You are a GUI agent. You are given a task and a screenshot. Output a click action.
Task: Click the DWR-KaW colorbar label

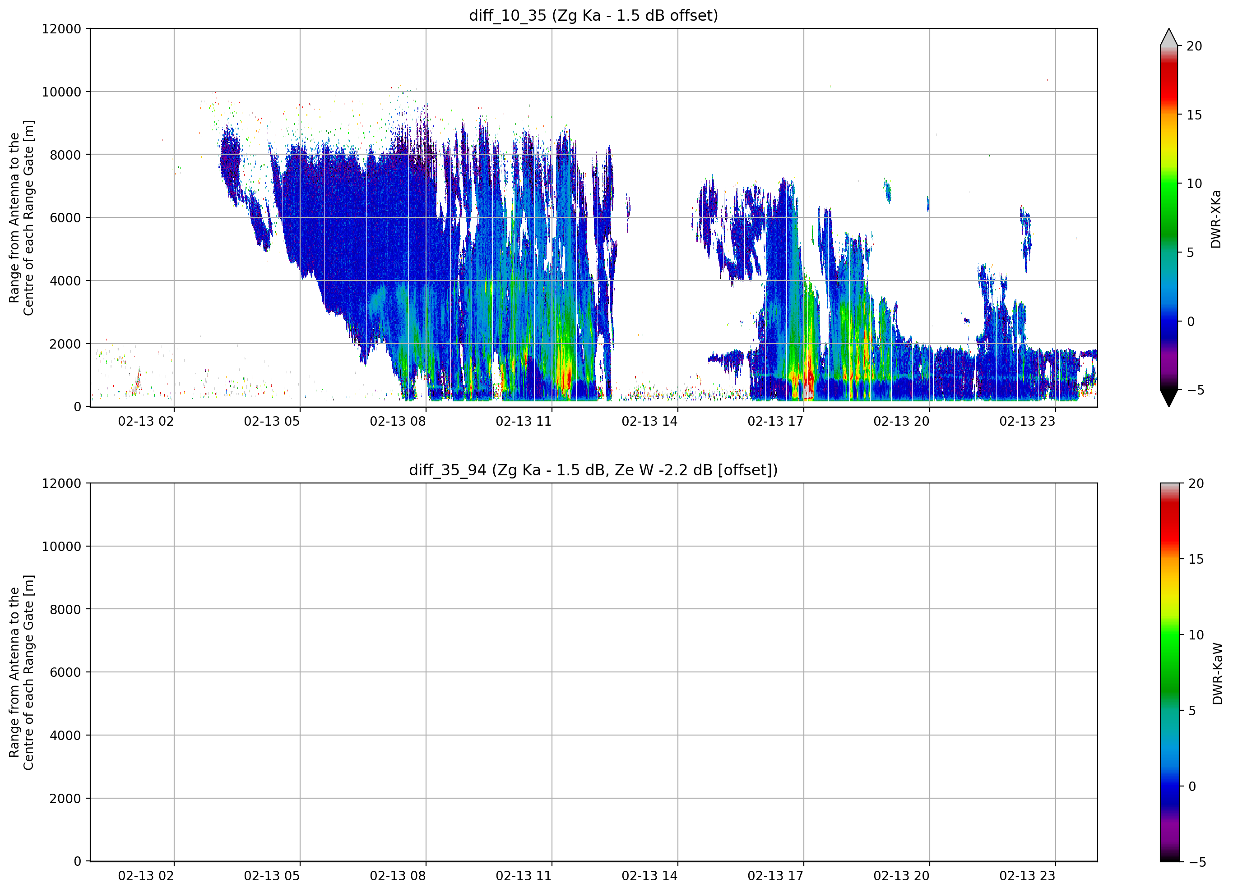point(1217,674)
